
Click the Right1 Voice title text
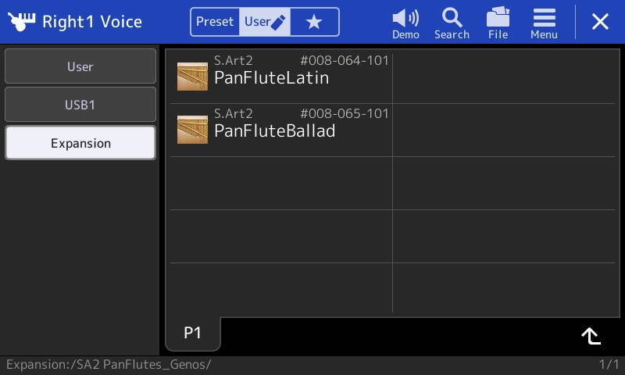coord(92,22)
